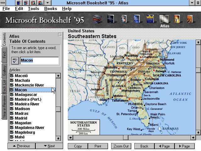Click the Copy button

click(x=78, y=146)
